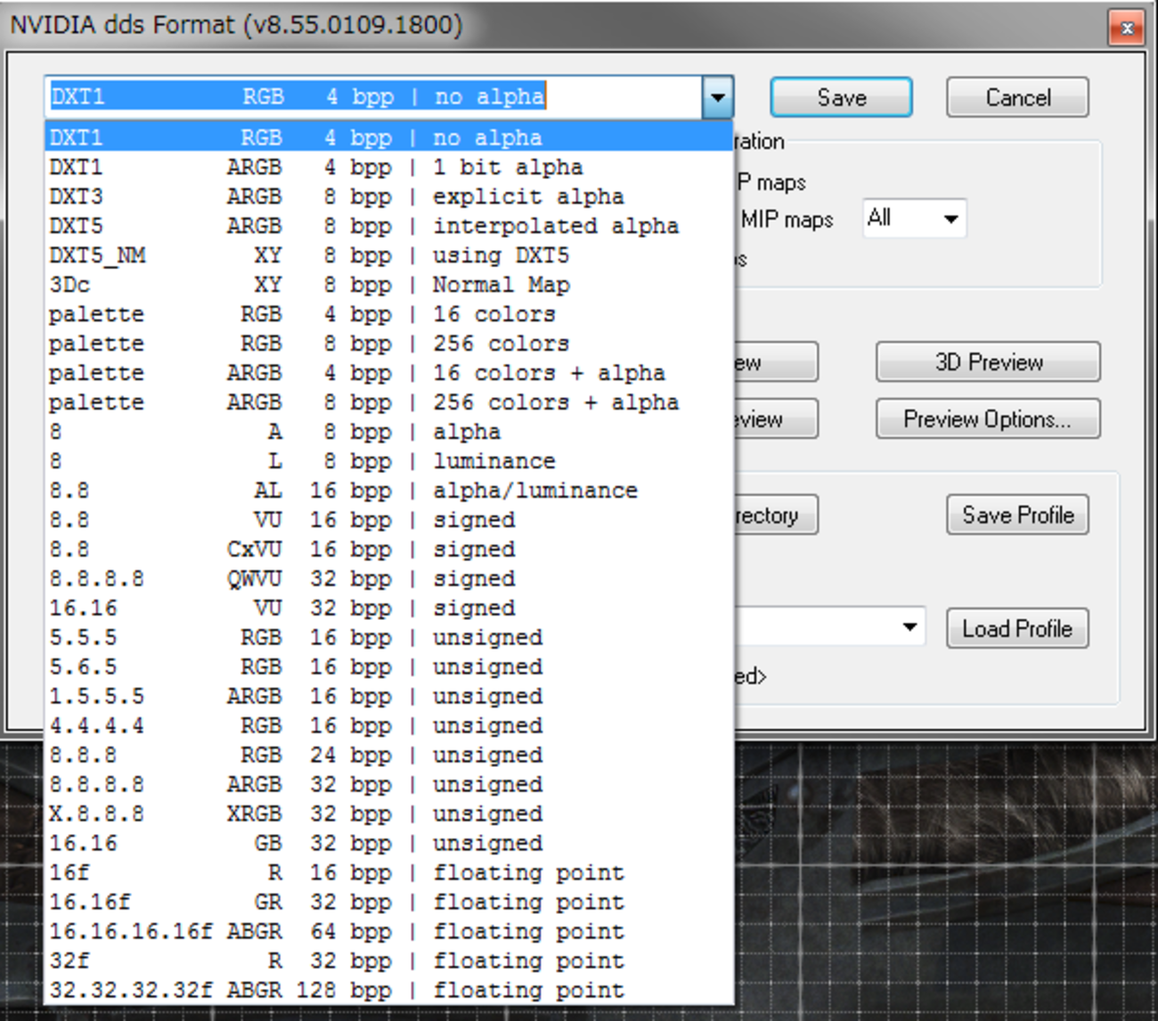Select 5.6.5 RGB 16 bpp format
The width and height of the screenshot is (1158, 1021).
356,667
